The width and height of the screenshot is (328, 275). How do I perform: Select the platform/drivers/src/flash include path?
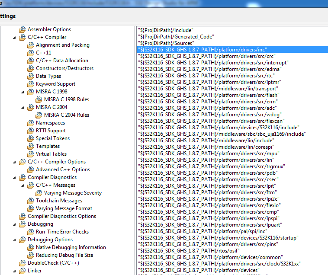tap(209, 95)
